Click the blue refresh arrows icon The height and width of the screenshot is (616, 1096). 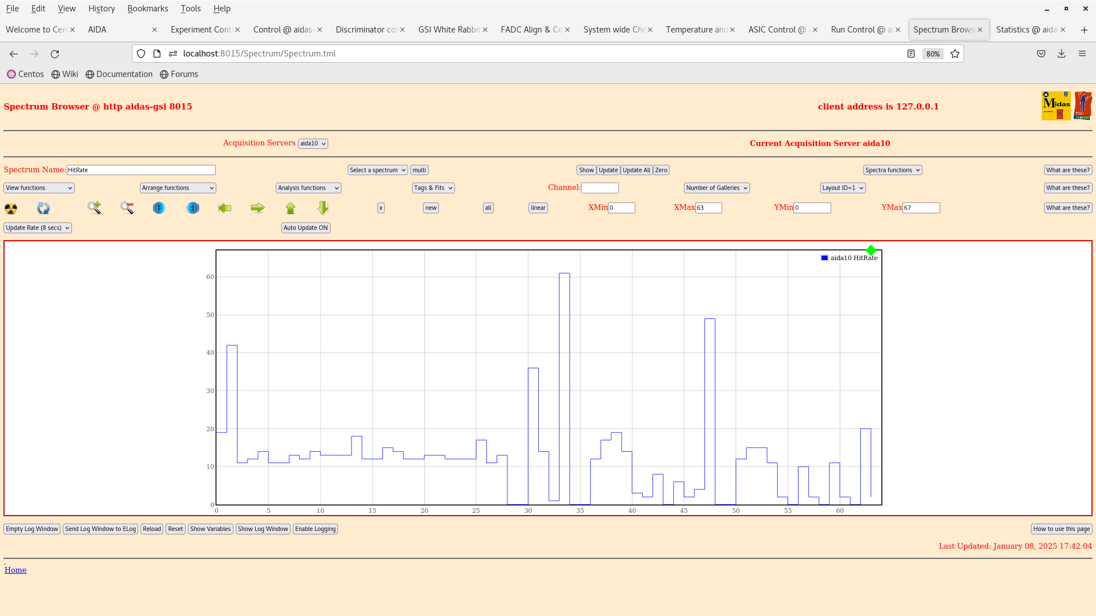click(43, 208)
